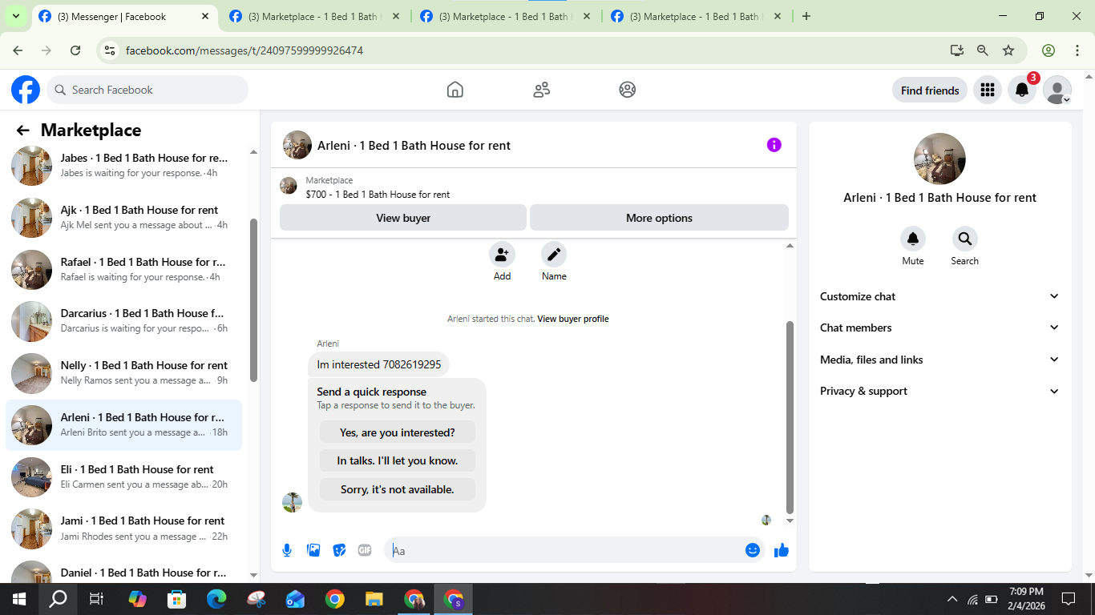The image size is (1095, 615).
Task: Open Daniel conversation in list
Action: click(124, 570)
